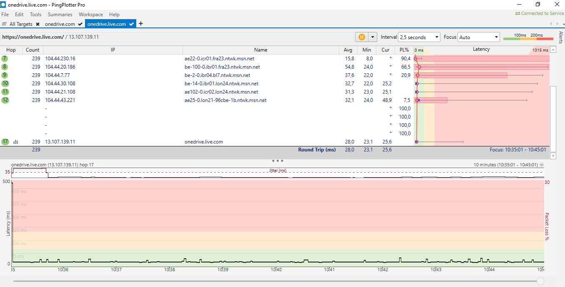Select hop 8 green circle
Screen dimensions: 565x287
point(5,67)
